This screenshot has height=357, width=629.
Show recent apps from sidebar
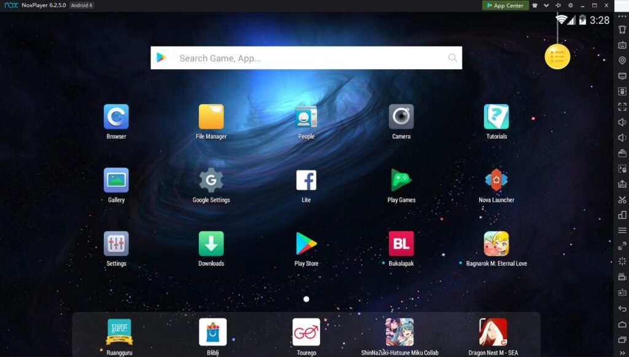click(622, 340)
